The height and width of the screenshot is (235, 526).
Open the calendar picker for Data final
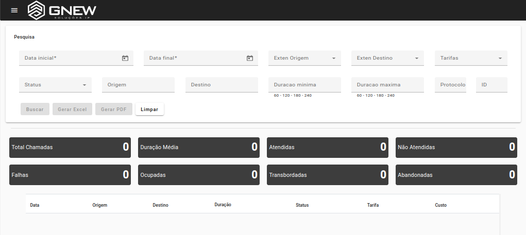point(249,58)
